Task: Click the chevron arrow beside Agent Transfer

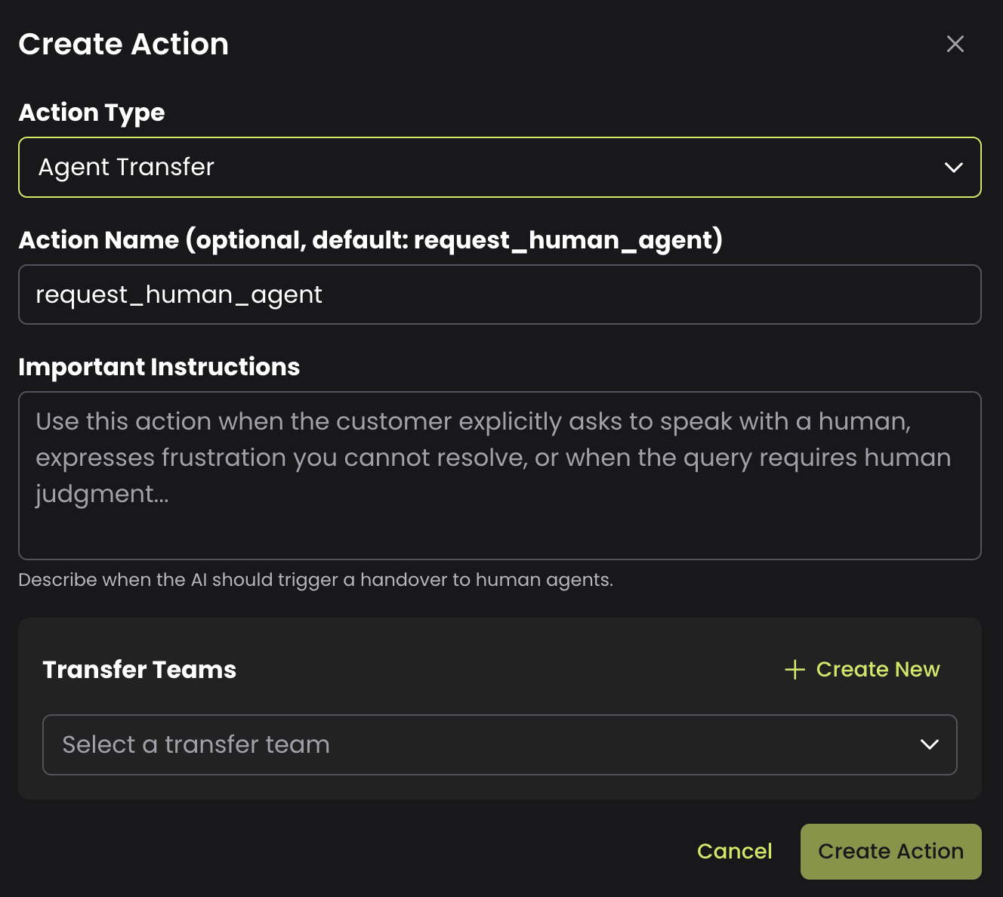Action: click(954, 167)
